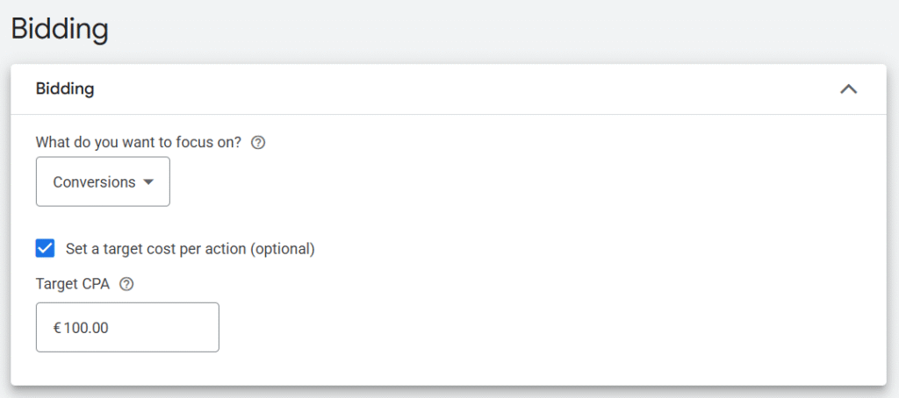Image resolution: width=899 pixels, height=398 pixels.
Task: Click the Bidding card header title
Action: pyautogui.click(x=65, y=89)
